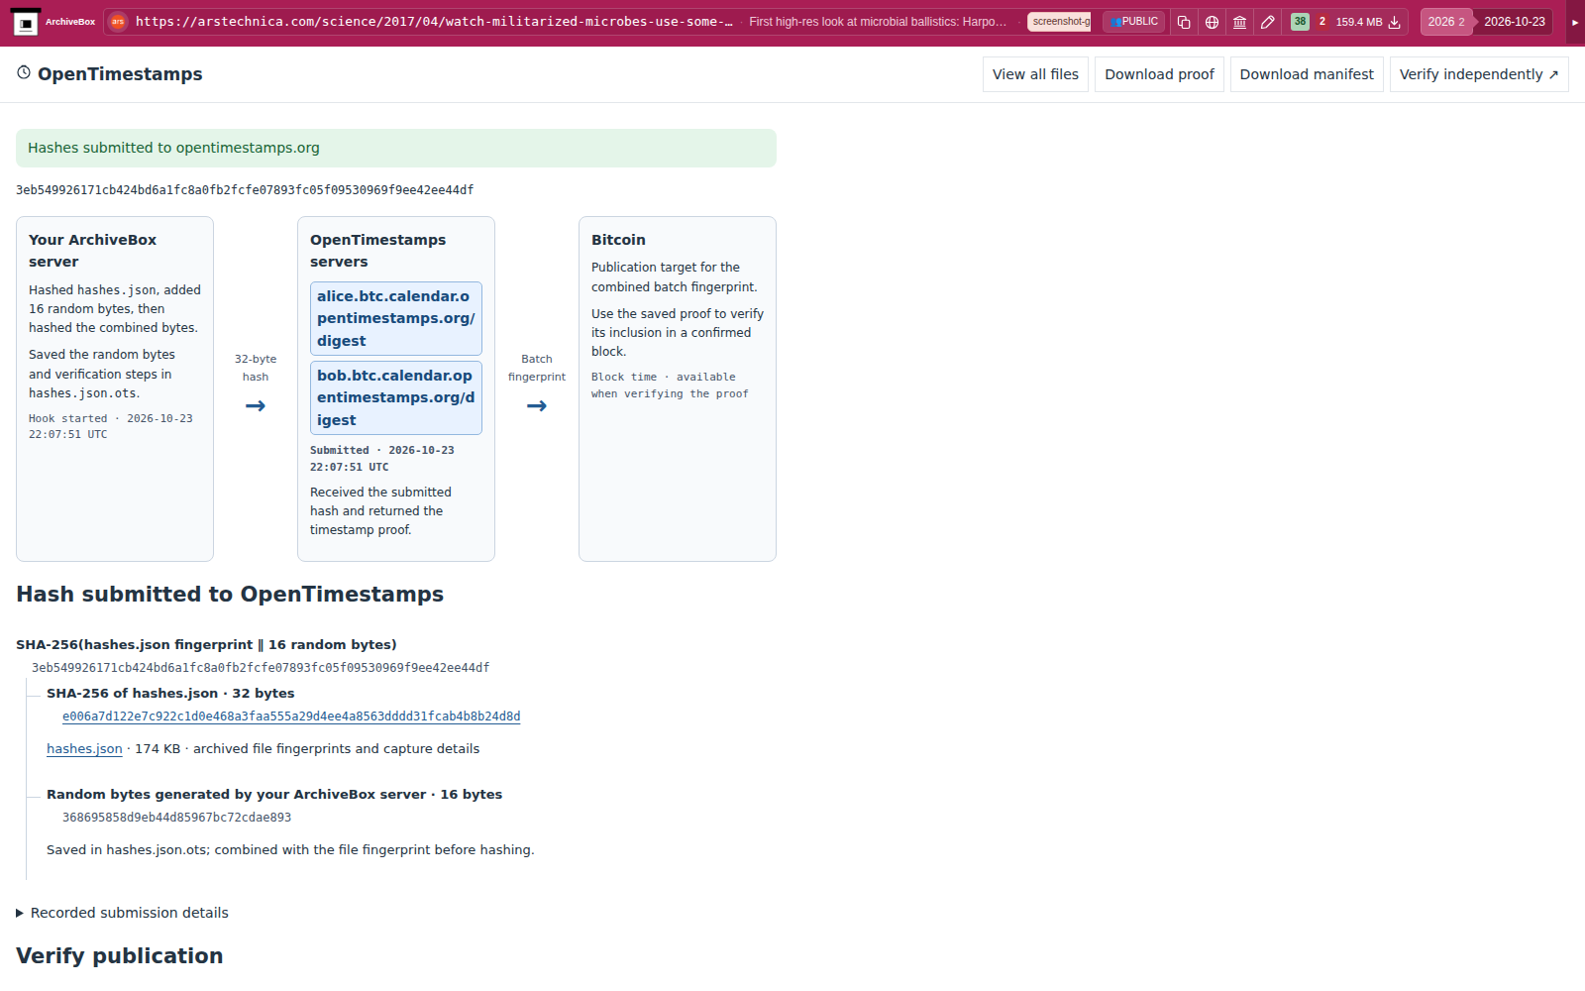Open the archived Ars Technica URL

434,22
